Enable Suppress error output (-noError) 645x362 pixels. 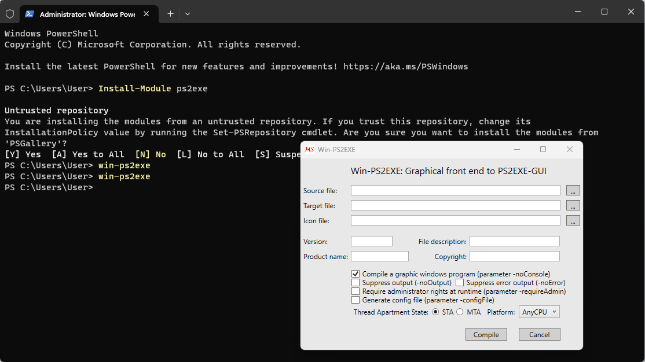click(x=460, y=283)
